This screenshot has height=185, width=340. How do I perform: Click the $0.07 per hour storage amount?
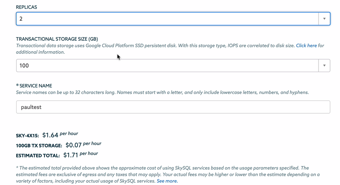[73, 145]
